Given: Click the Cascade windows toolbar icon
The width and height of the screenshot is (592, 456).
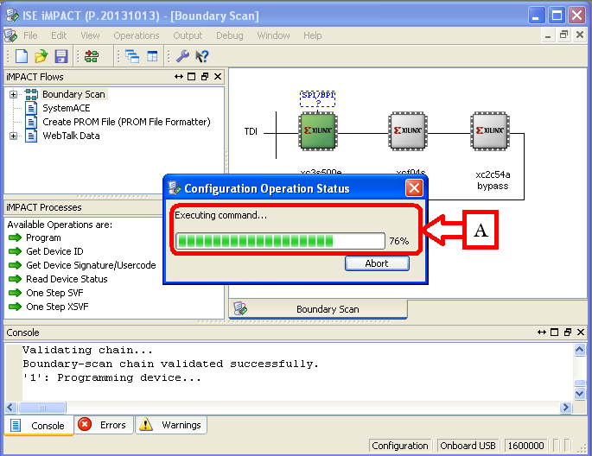Looking at the screenshot, I should (x=132, y=56).
